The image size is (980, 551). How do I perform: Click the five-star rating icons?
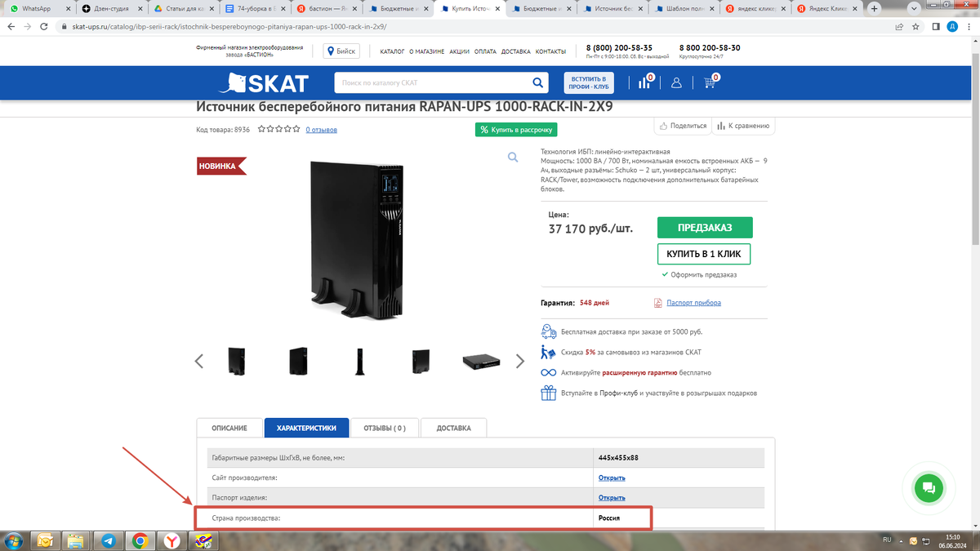278,129
